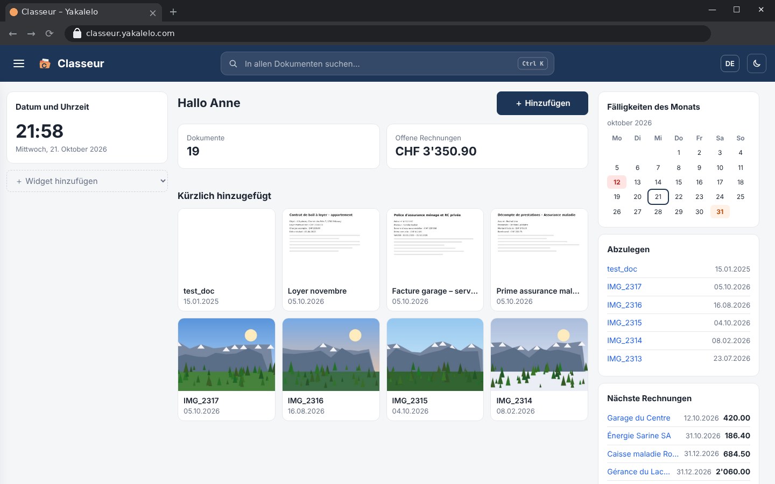Screen dimensions: 775x484
Task: Open IMG_2315 link in Abzulegen list
Action: point(624,323)
